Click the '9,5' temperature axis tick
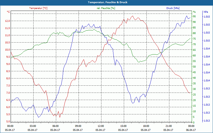 tap(8, 57)
